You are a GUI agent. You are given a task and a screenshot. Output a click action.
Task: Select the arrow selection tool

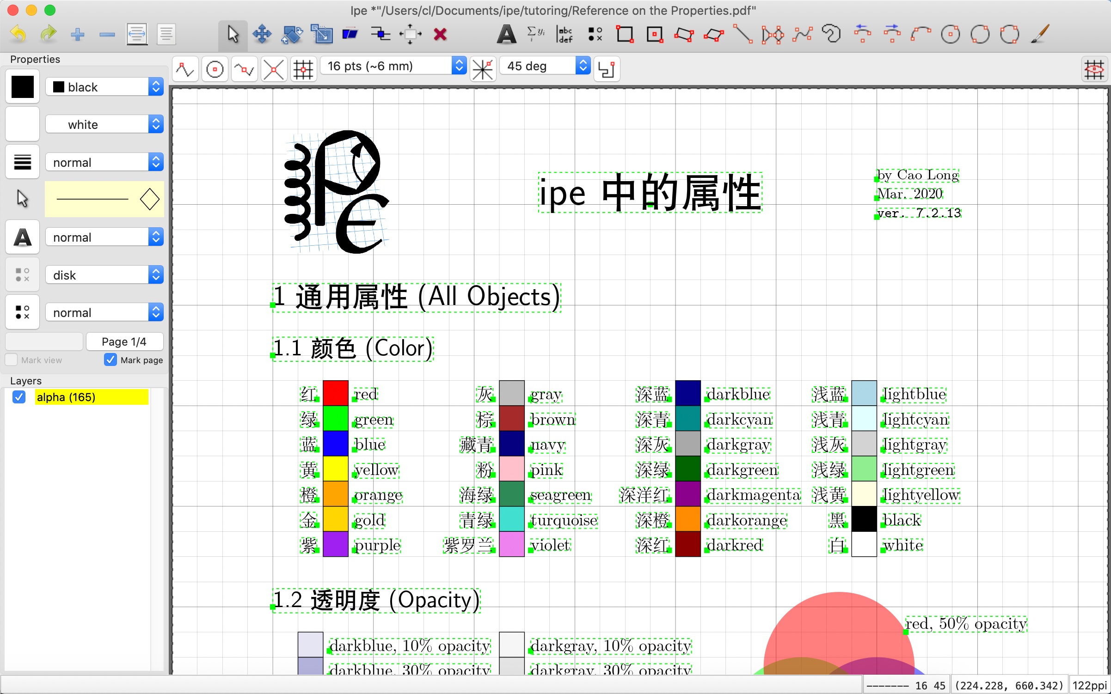(233, 34)
